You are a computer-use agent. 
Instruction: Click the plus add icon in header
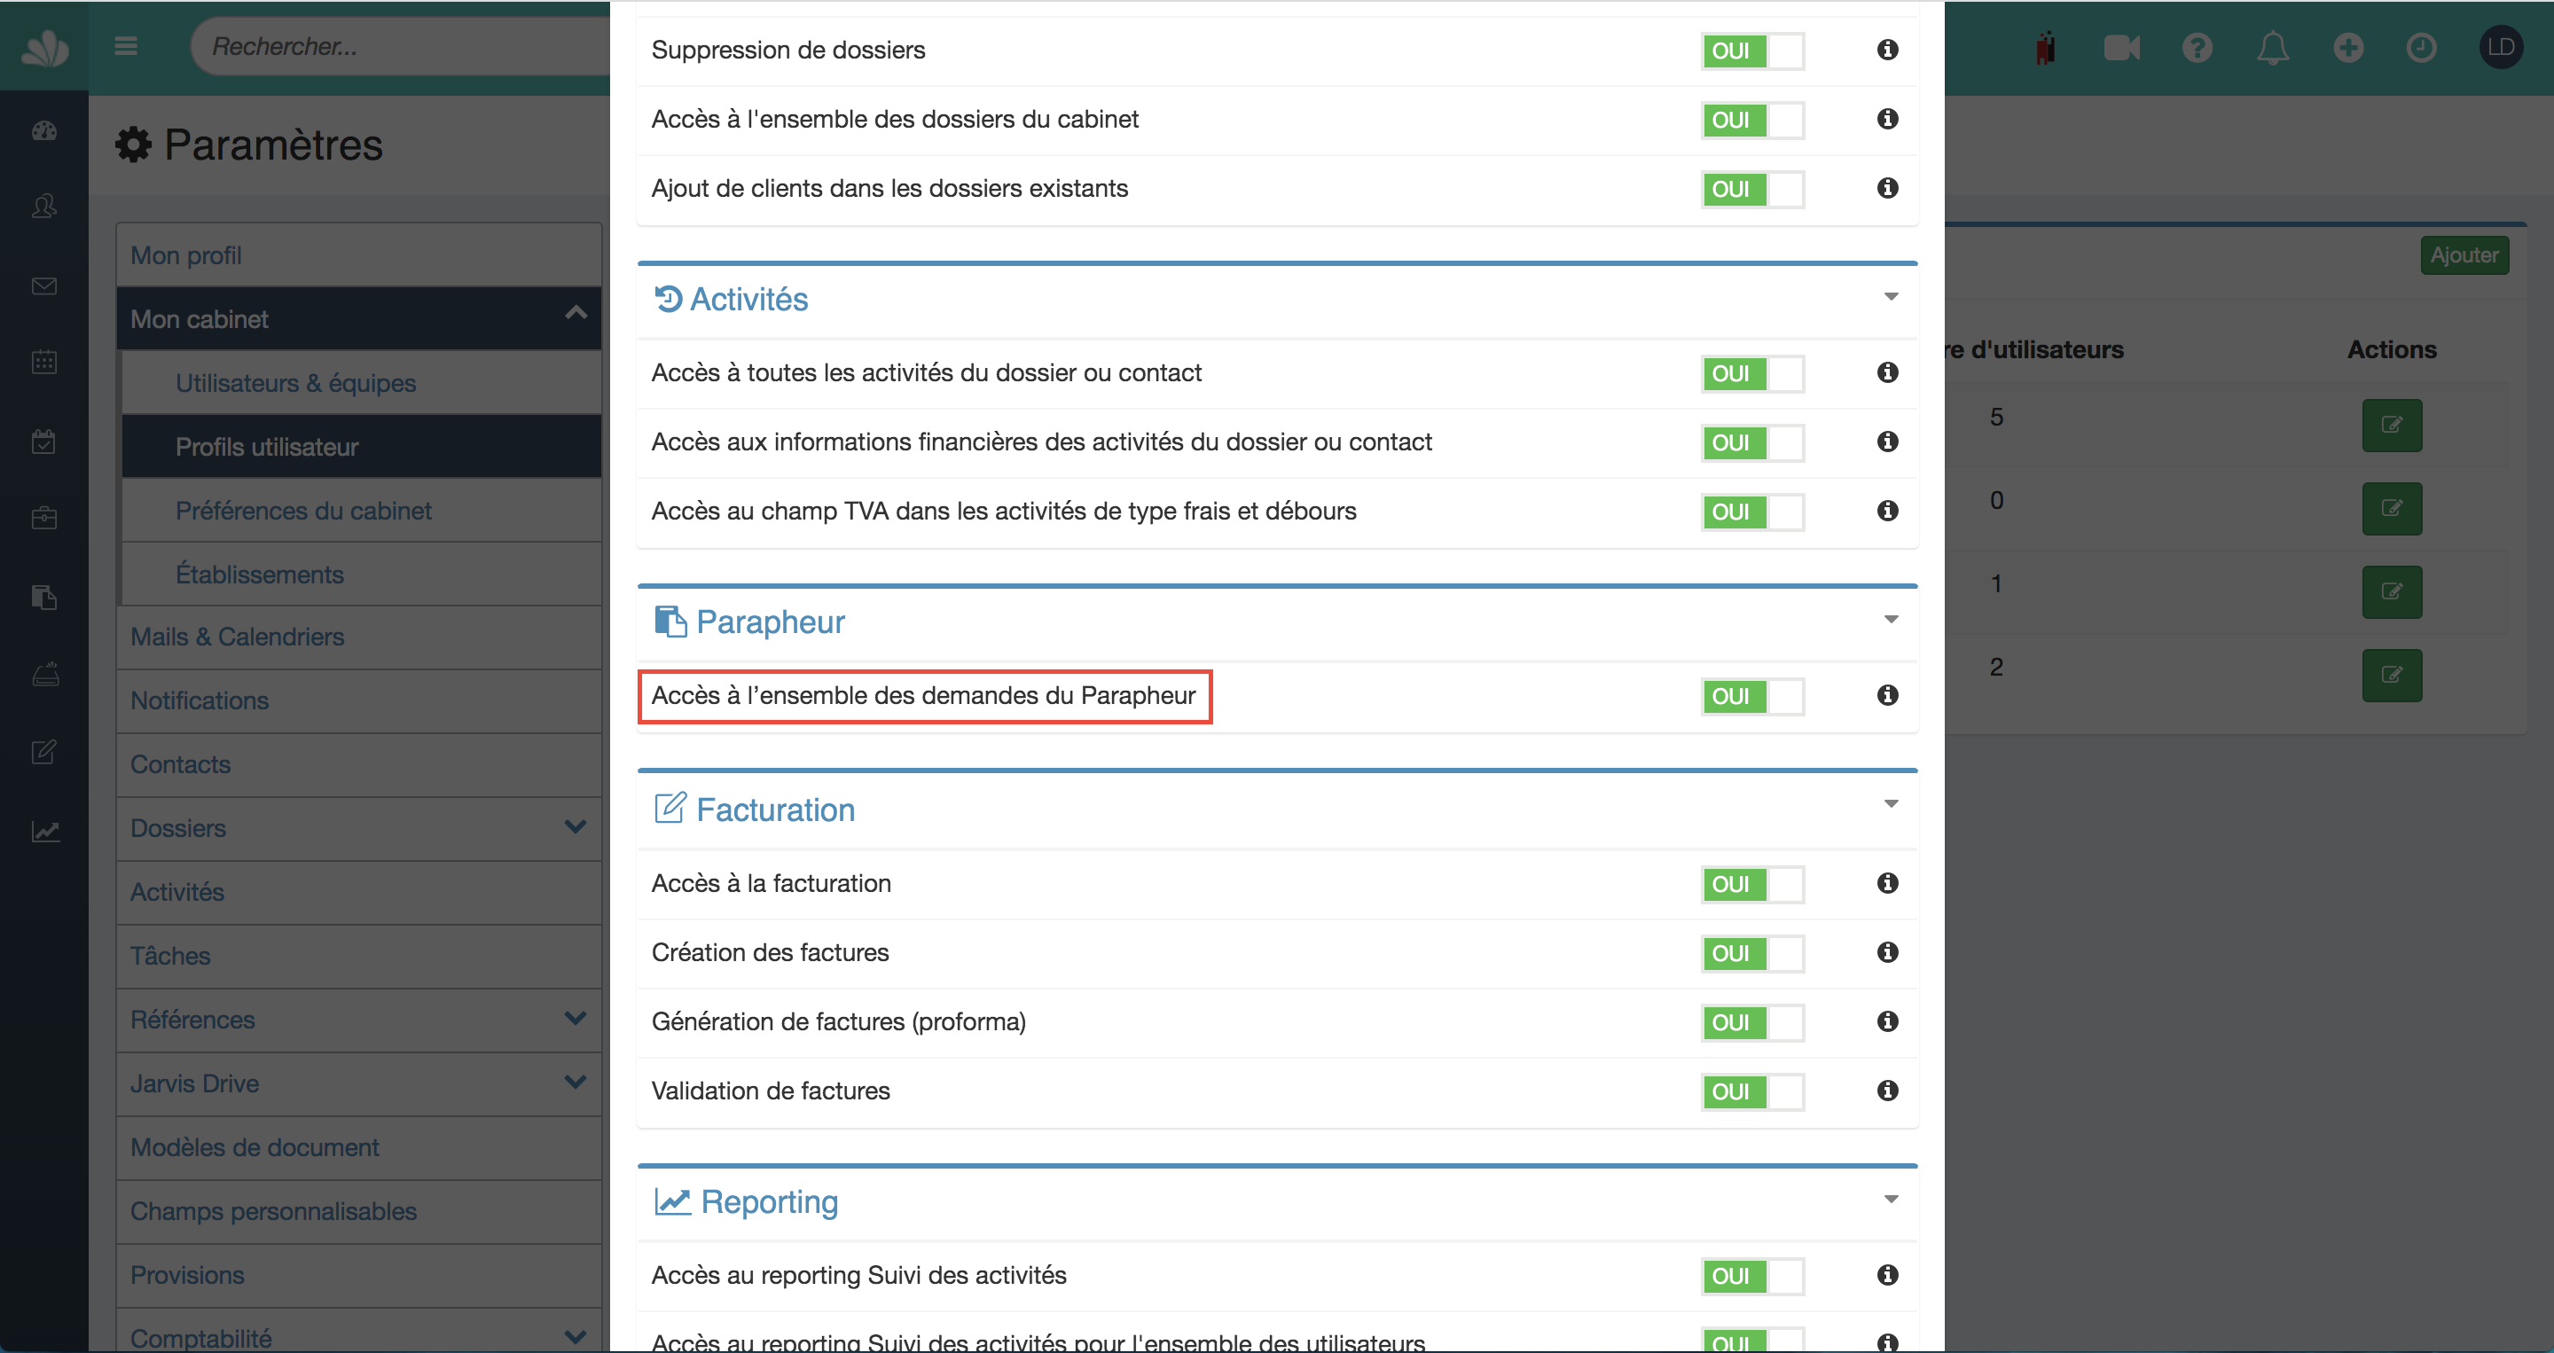(x=2347, y=48)
